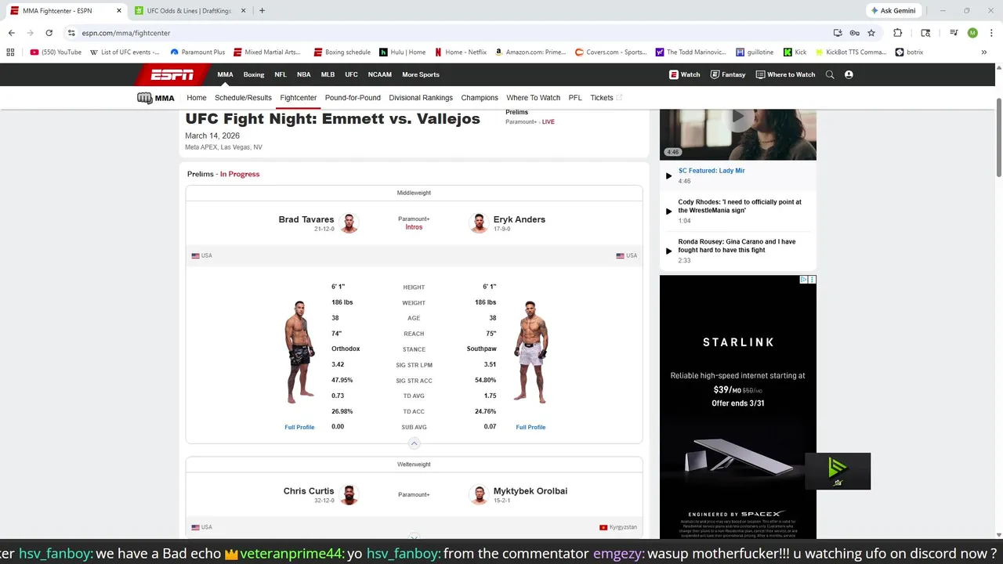Click the video thumbnail at top right

click(737, 134)
